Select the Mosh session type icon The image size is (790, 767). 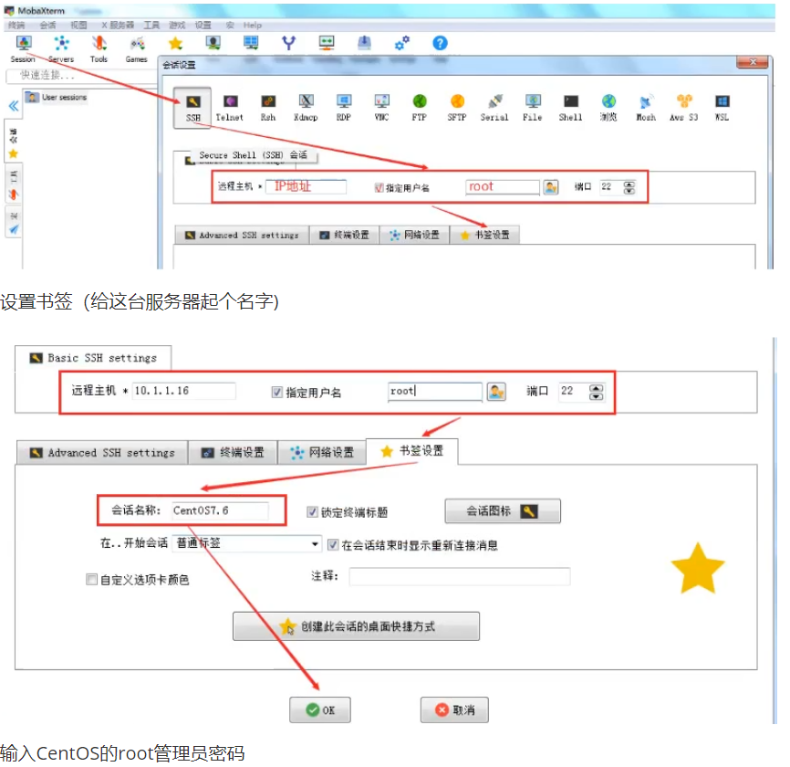646,108
